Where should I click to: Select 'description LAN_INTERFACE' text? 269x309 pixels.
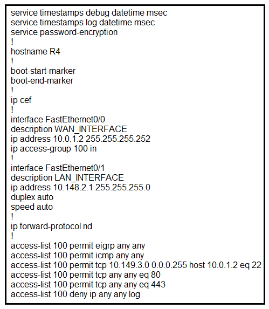pyautogui.click(x=67, y=178)
